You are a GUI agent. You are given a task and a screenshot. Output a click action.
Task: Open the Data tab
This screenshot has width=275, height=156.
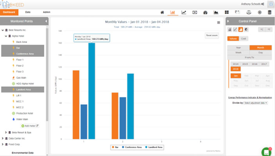(x=28, y=12)
